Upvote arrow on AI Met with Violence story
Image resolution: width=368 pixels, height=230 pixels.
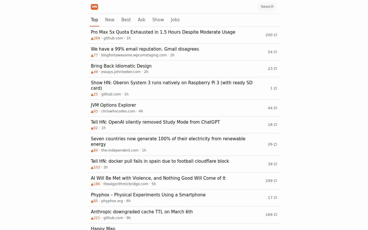point(92,184)
